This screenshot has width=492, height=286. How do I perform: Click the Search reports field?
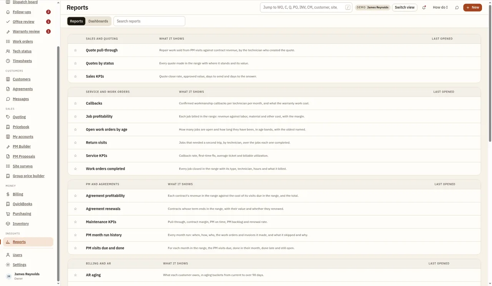(149, 21)
